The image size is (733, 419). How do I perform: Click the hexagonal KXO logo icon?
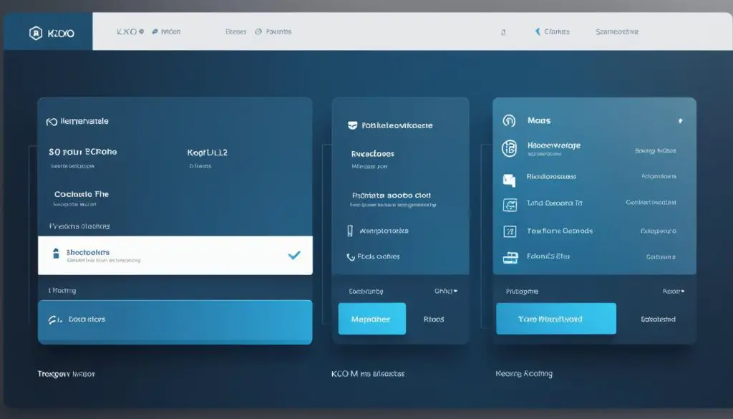(x=37, y=31)
